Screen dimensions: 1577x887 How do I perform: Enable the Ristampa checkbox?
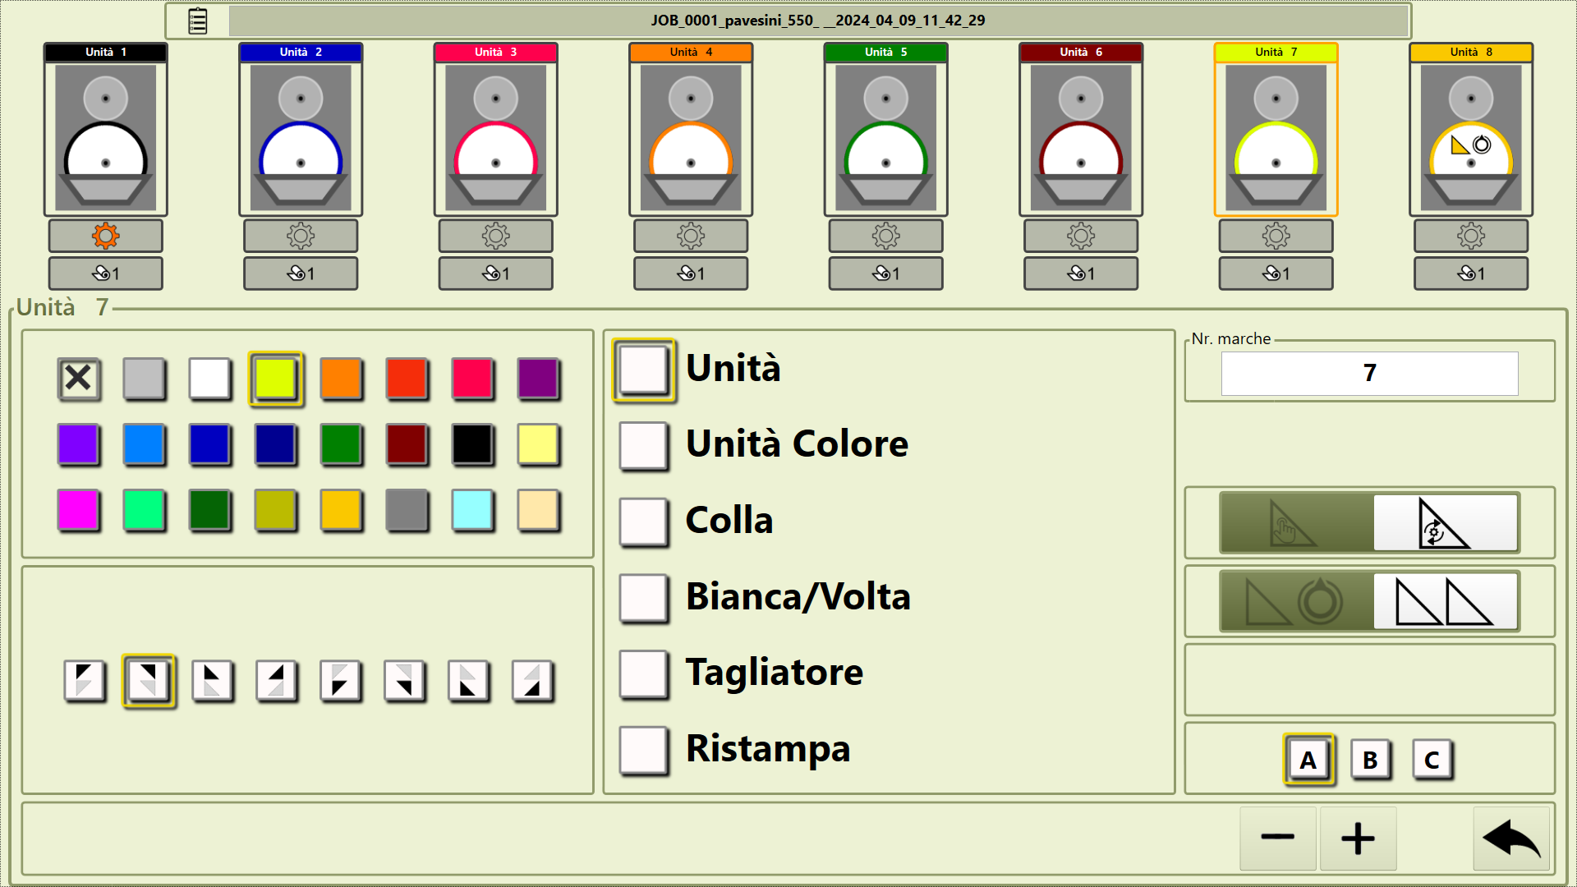tap(644, 749)
